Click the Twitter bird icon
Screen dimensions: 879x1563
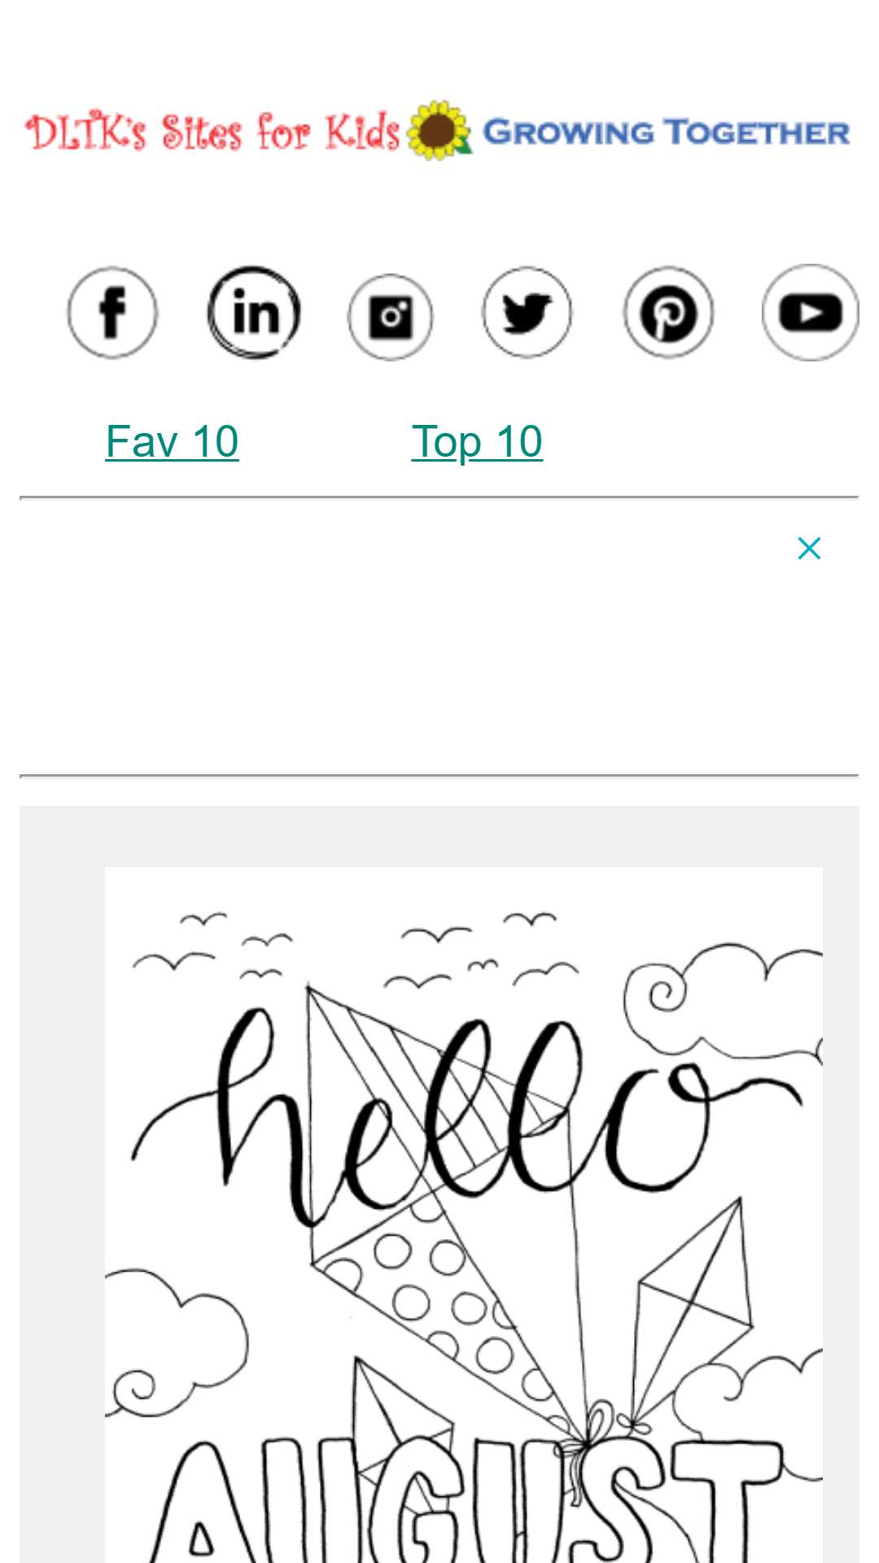[x=527, y=312]
